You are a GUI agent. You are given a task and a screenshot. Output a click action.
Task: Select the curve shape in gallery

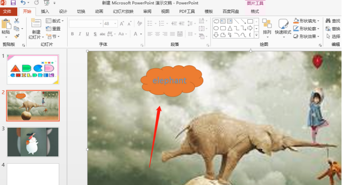coord(243,35)
